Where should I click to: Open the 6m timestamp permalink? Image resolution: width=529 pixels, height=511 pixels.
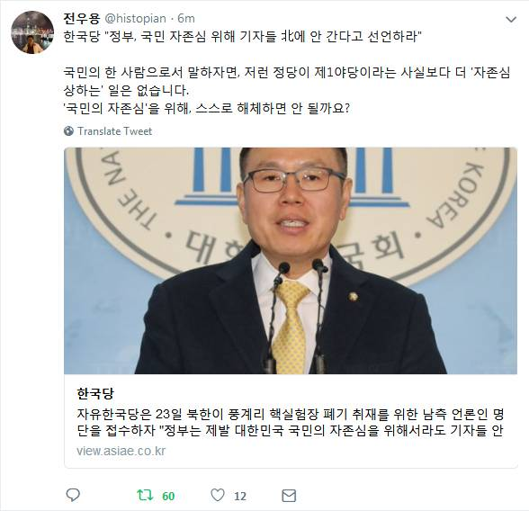[x=186, y=19]
